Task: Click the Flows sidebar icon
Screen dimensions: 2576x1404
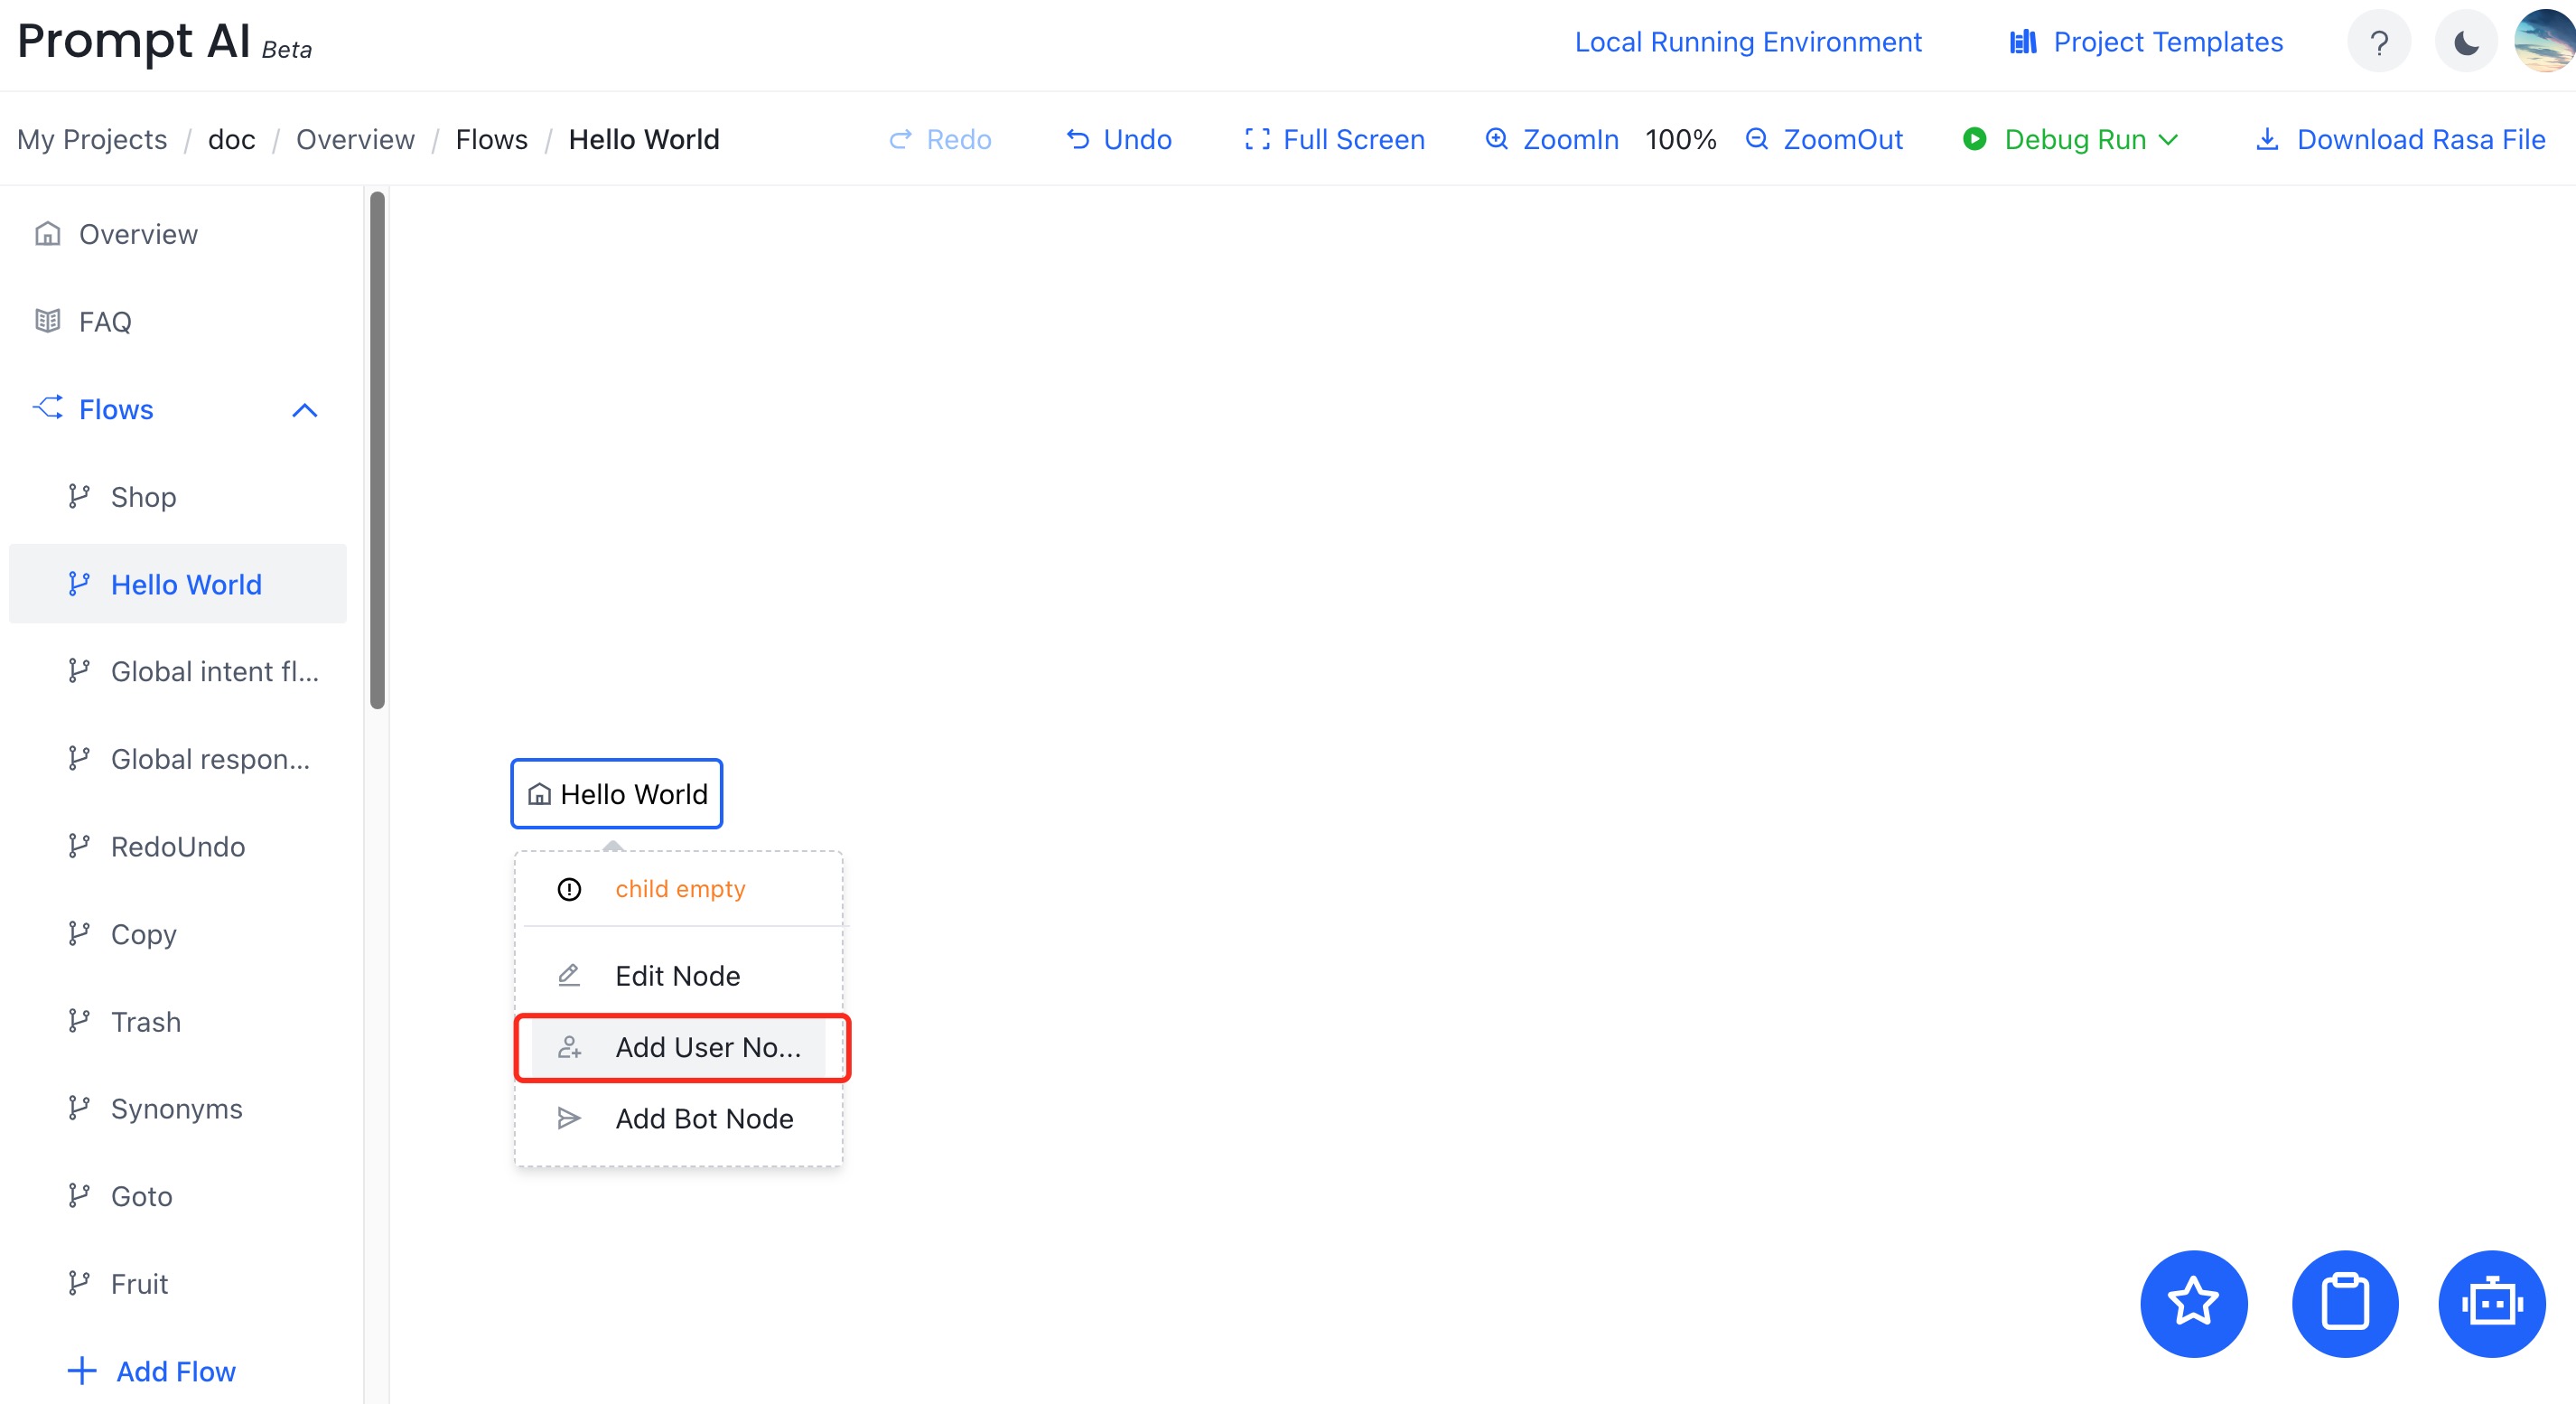Action: (x=49, y=408)
